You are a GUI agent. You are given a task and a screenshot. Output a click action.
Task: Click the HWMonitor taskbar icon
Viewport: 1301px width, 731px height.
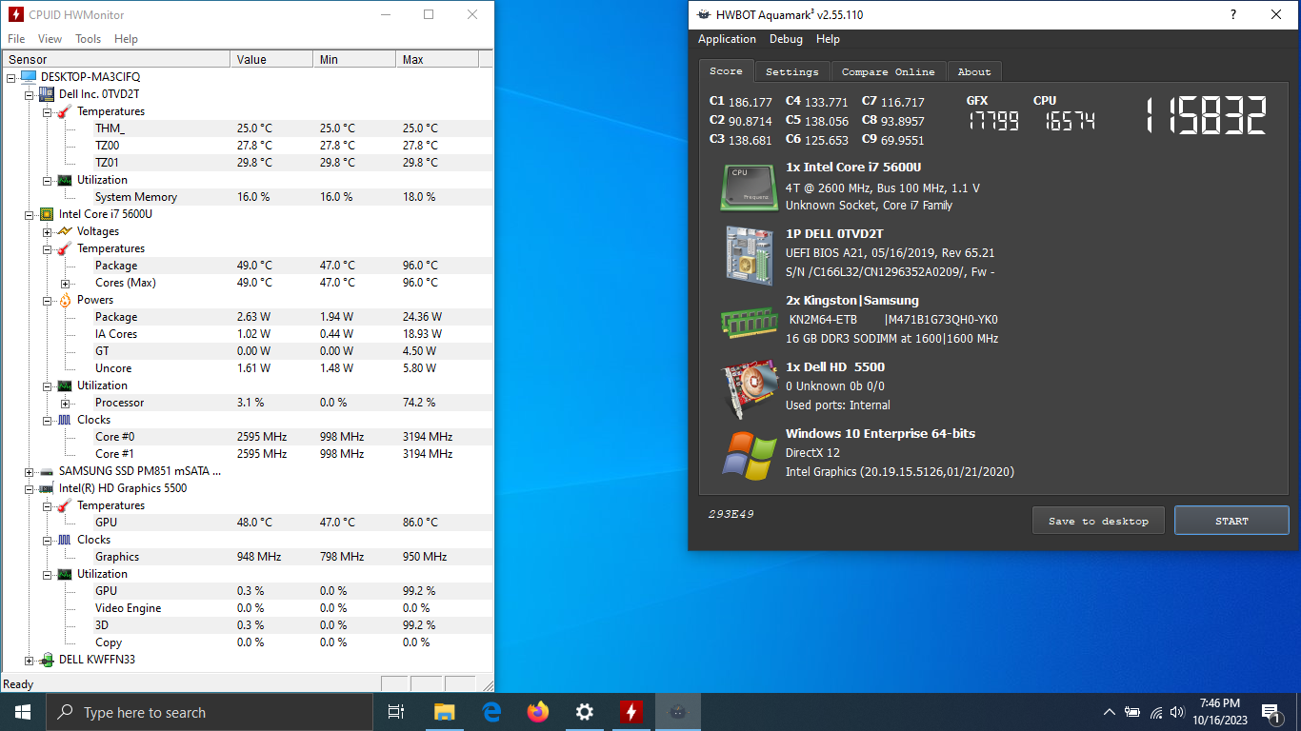coord(630,712)
